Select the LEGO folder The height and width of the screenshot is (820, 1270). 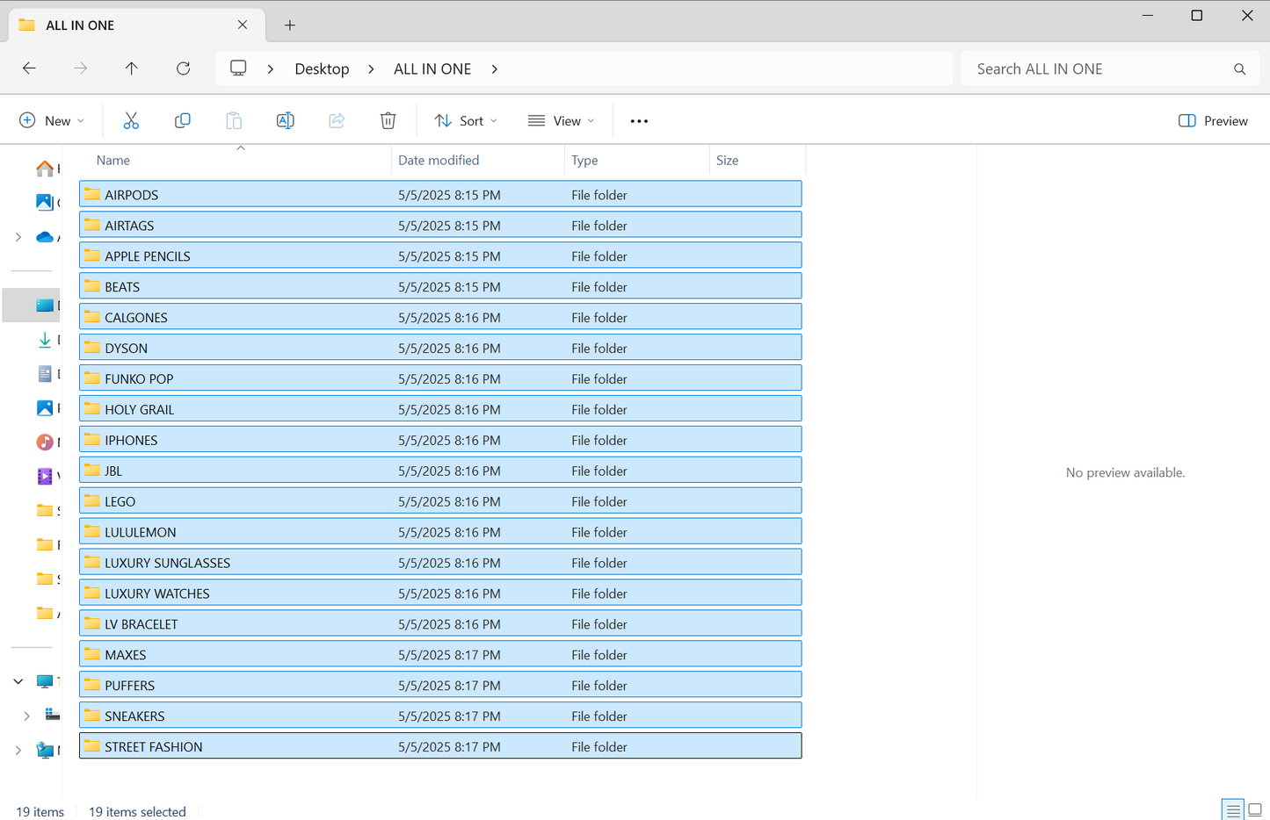tap(440, 501)
